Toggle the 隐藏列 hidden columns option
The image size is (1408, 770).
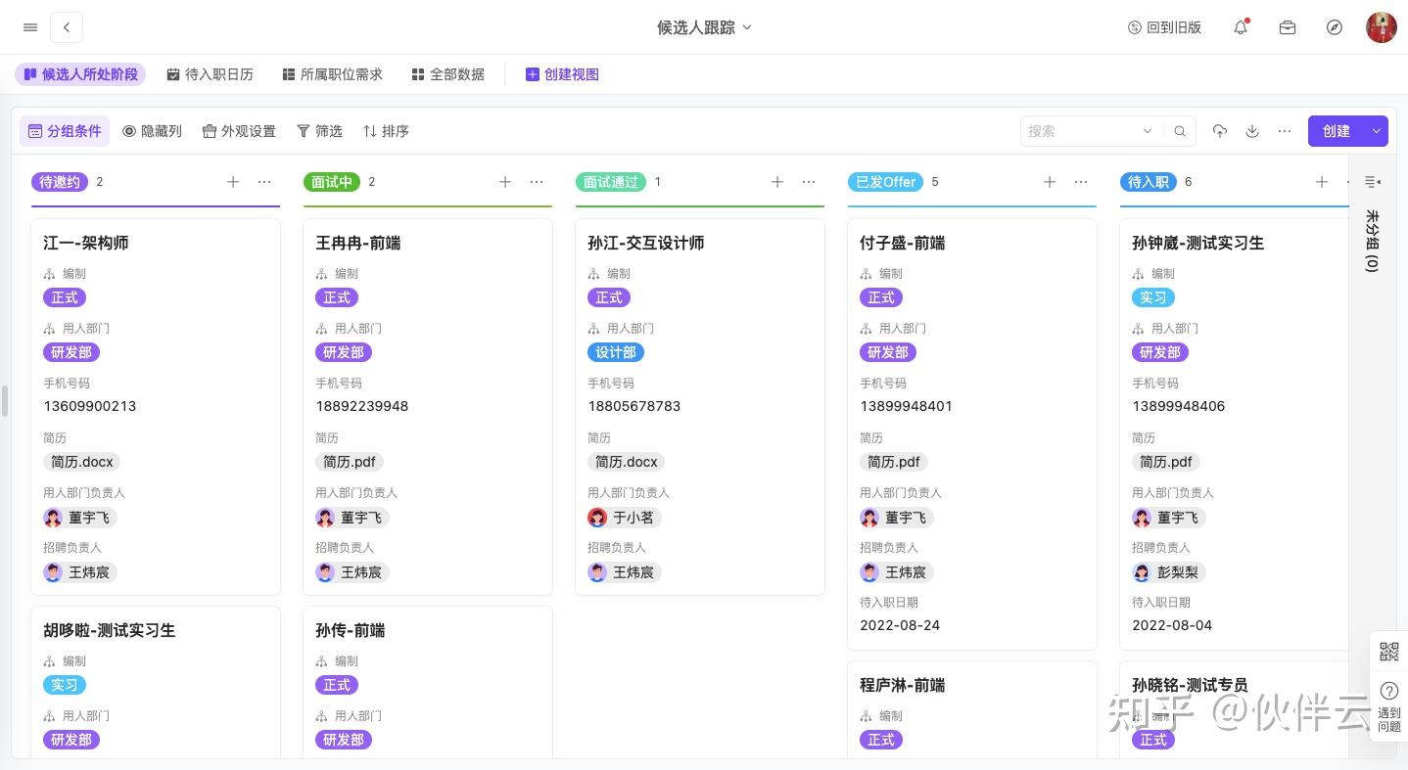click(152, 131)
